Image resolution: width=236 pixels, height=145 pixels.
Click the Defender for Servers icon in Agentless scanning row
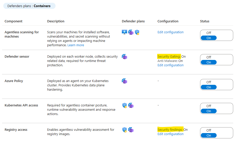(x=124, y=32)
